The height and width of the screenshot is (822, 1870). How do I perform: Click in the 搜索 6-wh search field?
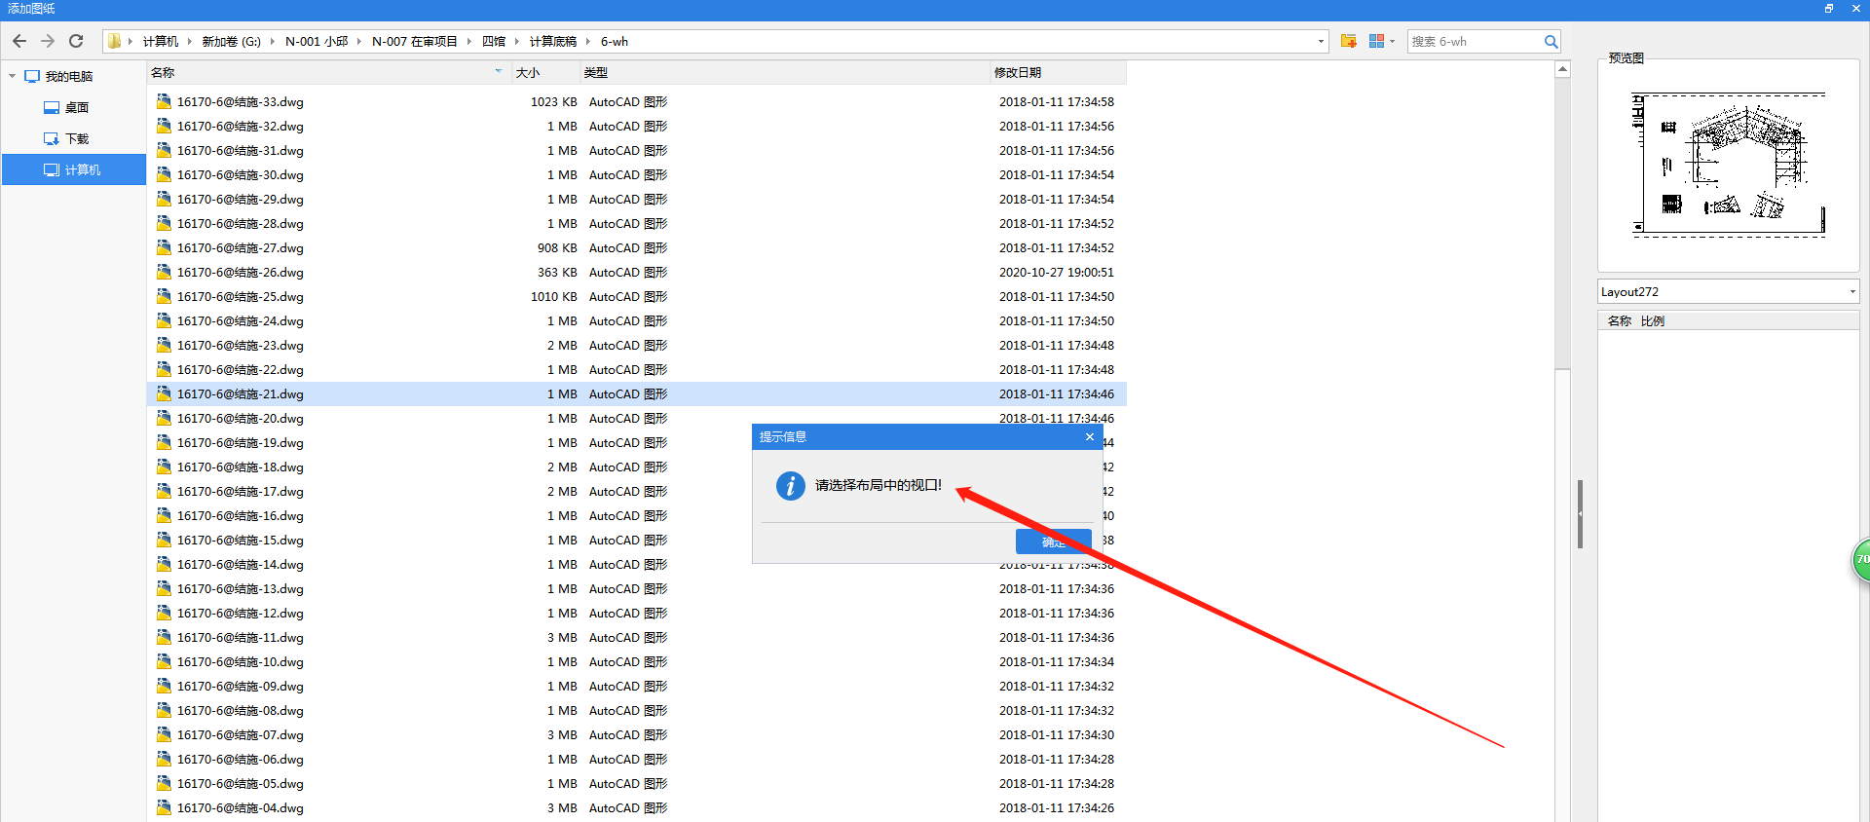1475,42
